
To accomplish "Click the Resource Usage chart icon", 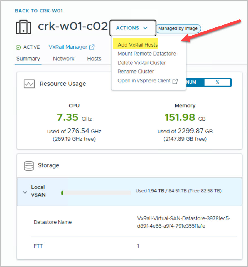I will pos(30,84).
